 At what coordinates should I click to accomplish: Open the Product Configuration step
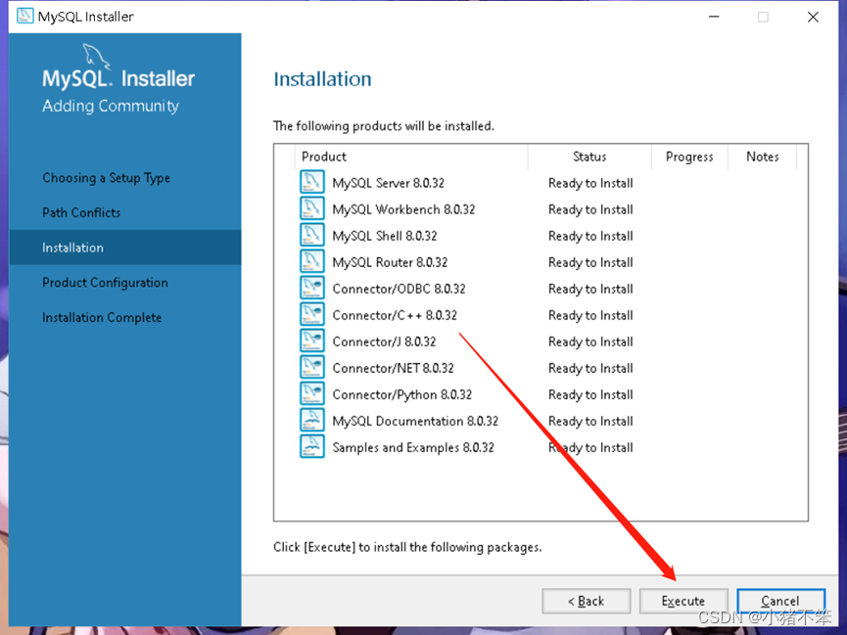point(106,283)
